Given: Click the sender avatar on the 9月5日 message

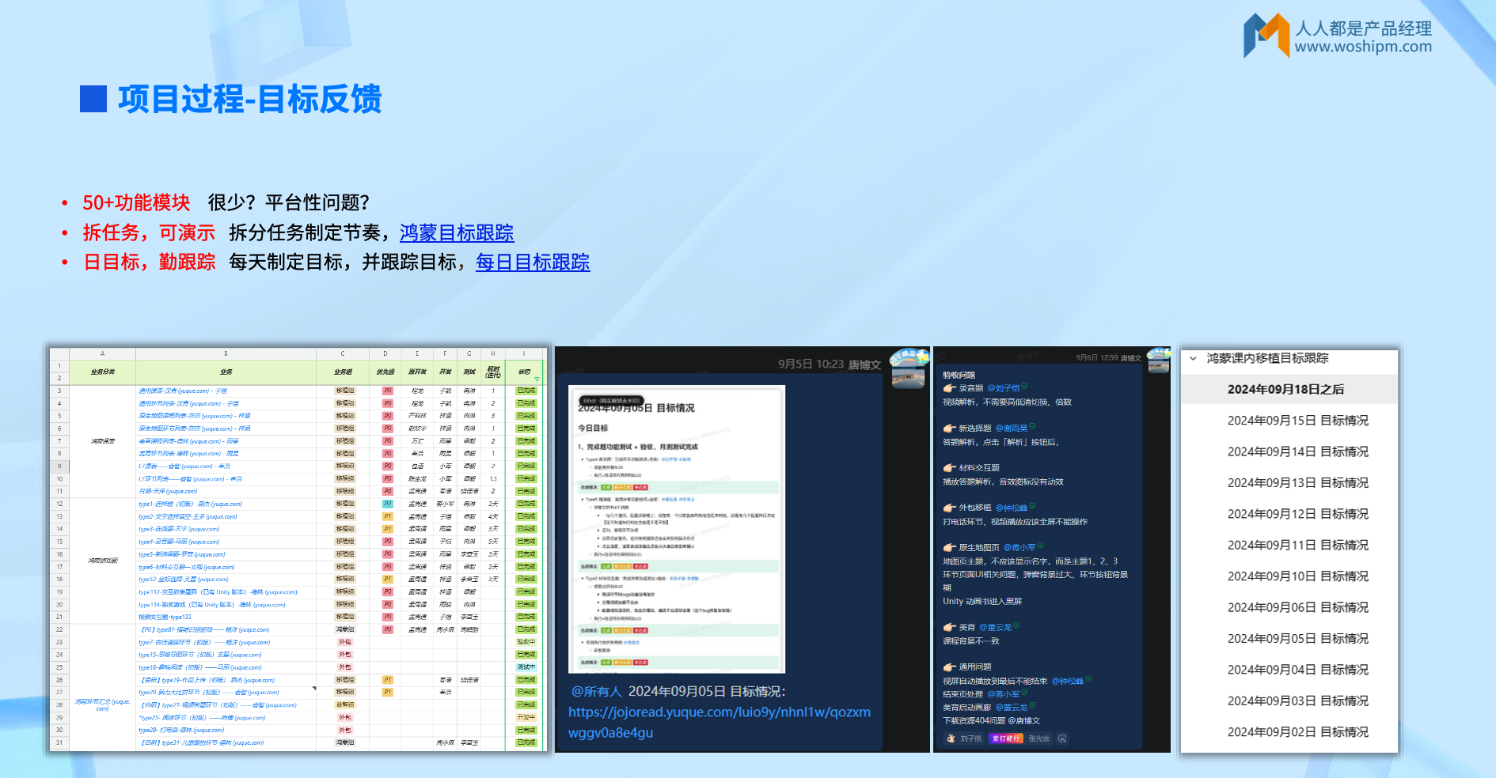Looking at the screenshot, I should pyautogui.click(x=909, y=368).
